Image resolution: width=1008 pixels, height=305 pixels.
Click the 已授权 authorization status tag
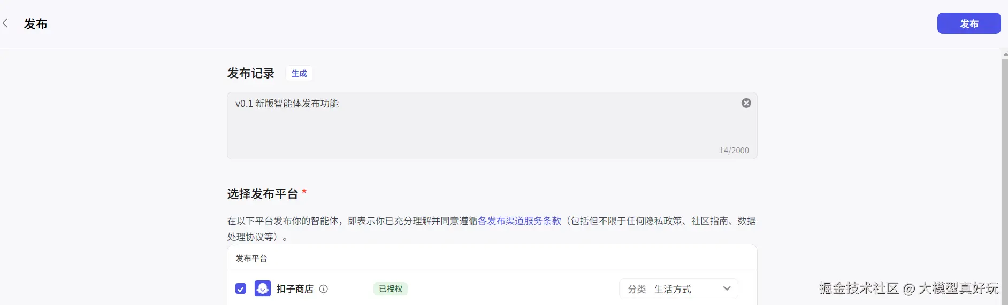391,288
